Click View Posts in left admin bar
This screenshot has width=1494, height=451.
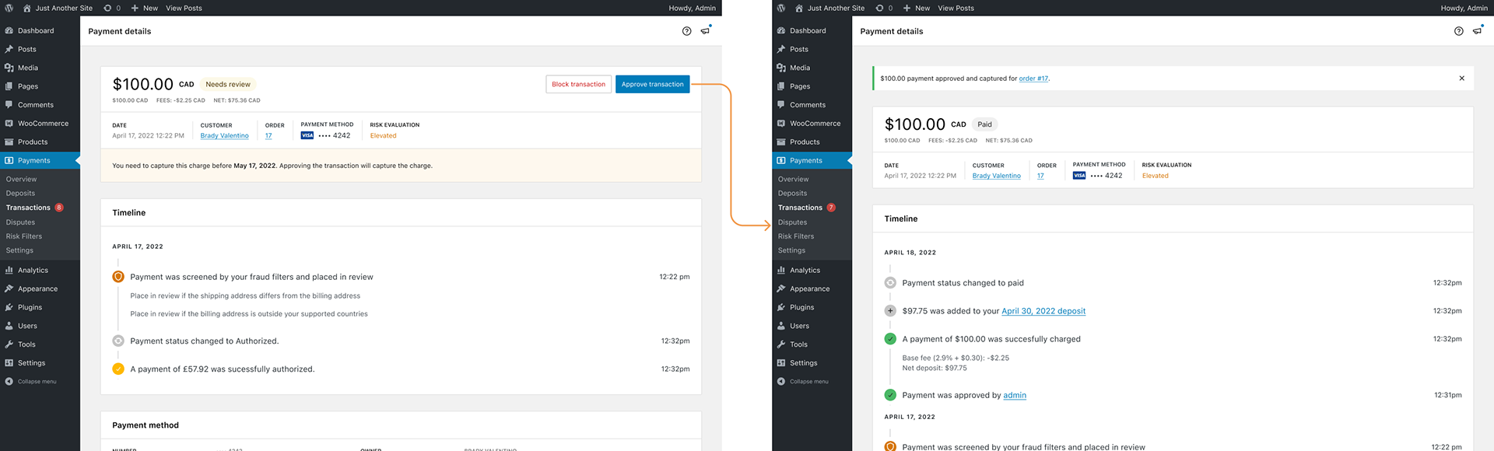[184, 8]
